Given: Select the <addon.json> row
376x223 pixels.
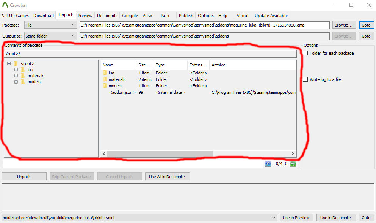Looking at the screenshot, I should [199, 92].
